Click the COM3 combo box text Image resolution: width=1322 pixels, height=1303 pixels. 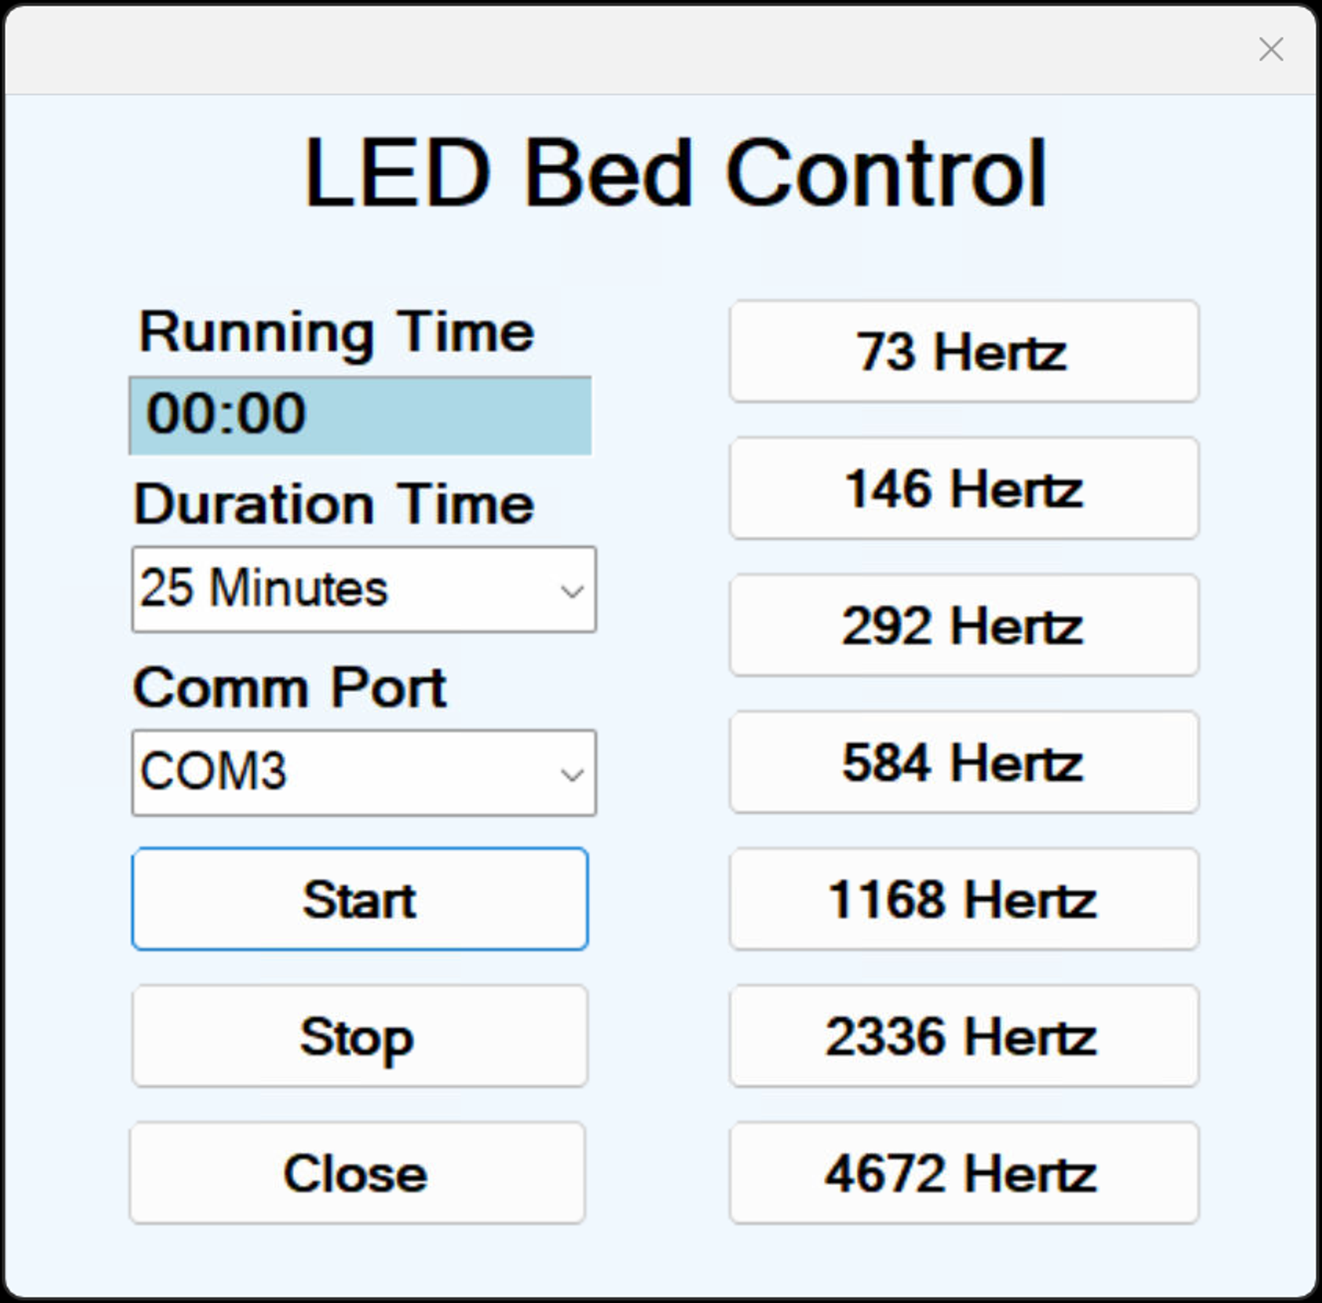[x=214, y=772]
